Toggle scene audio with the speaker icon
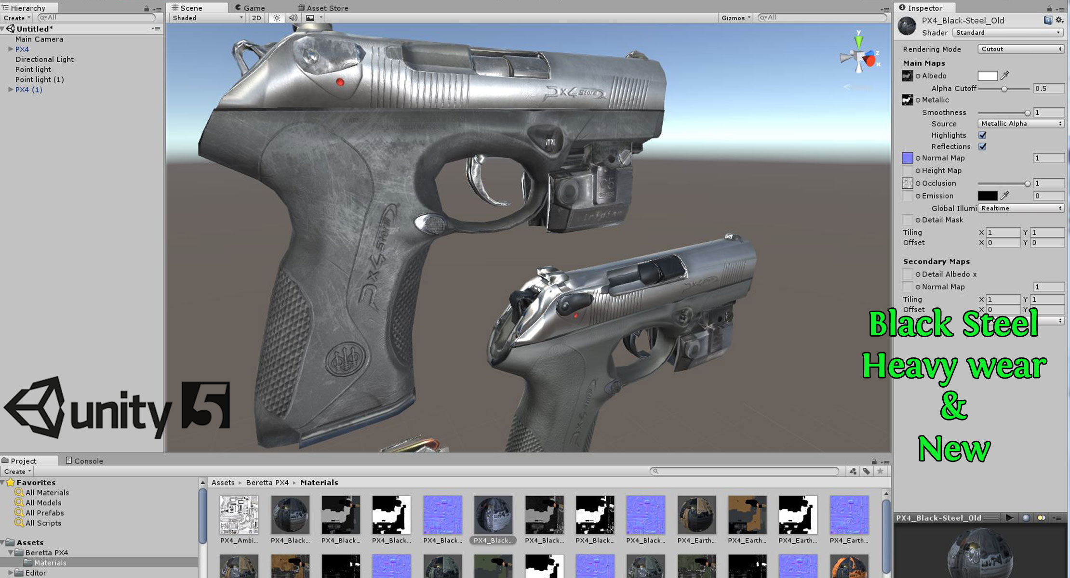This screenshot has width=1070, height=578. pos(293,18)
